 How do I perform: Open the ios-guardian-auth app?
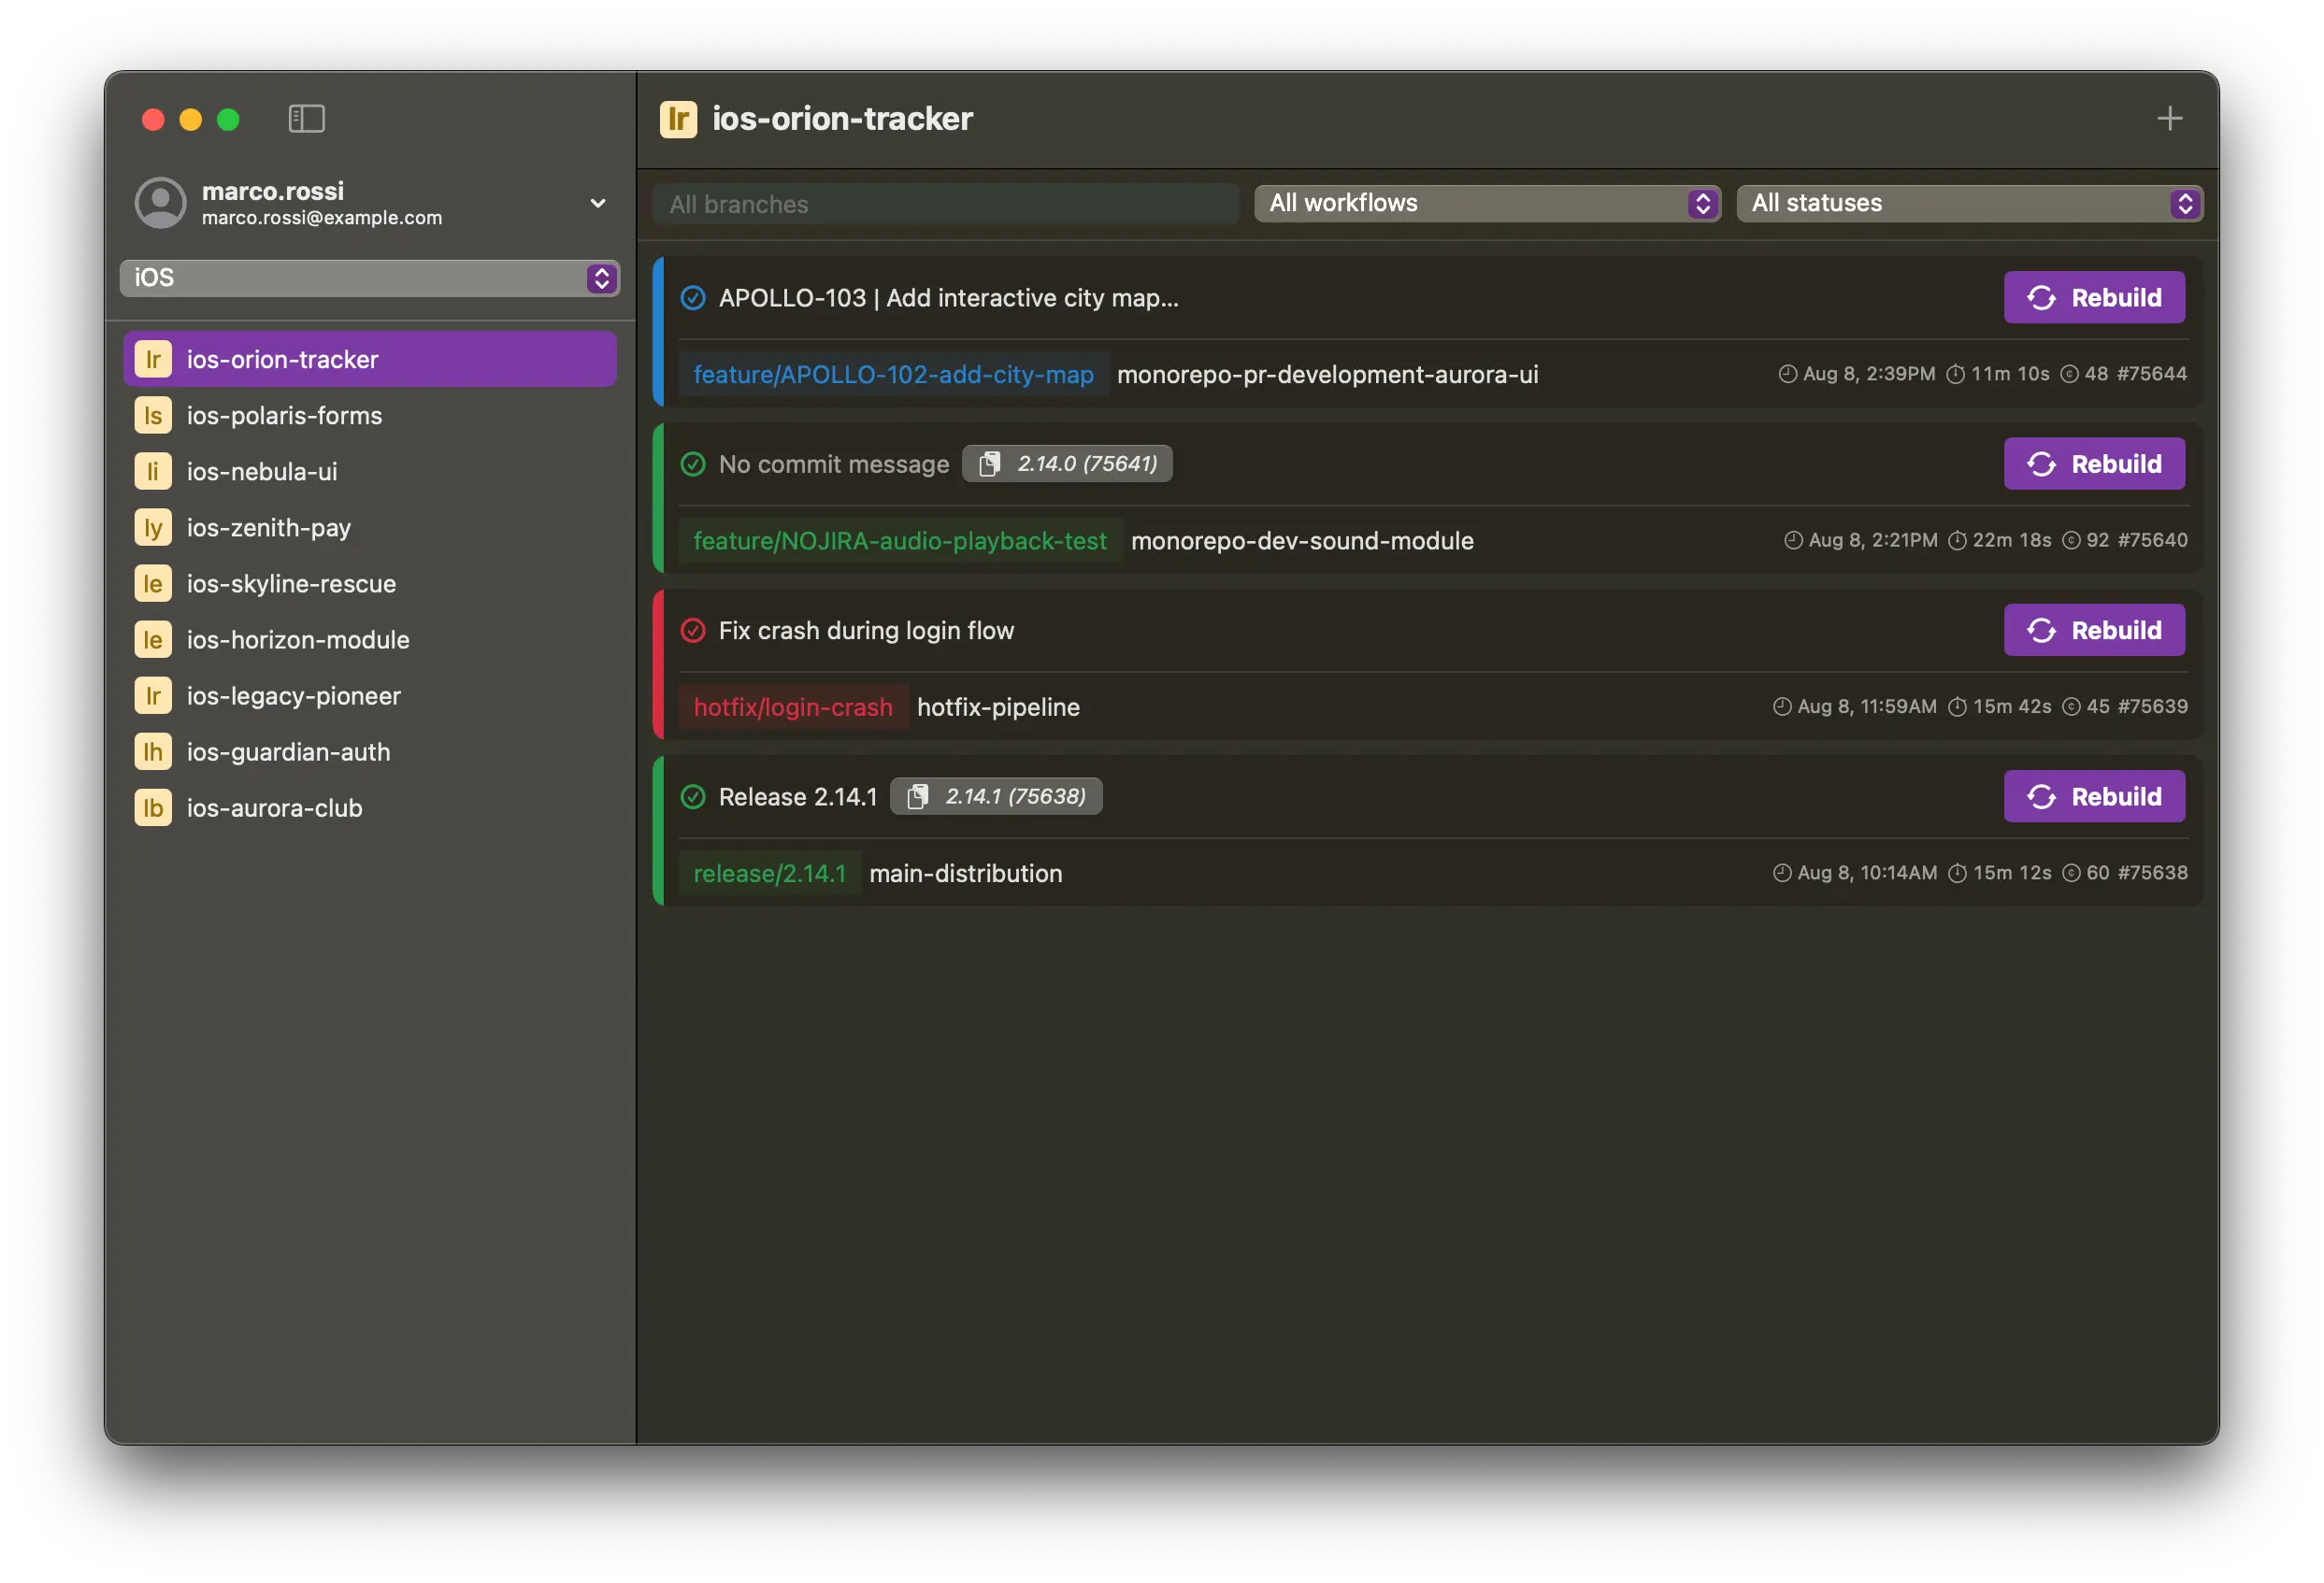coord(369,751)
